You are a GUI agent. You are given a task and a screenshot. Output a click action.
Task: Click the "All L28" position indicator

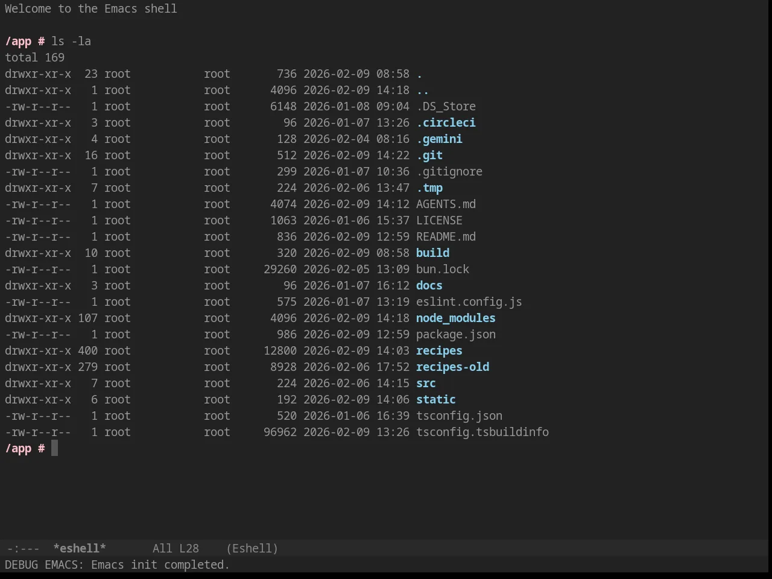coord(176,548)
